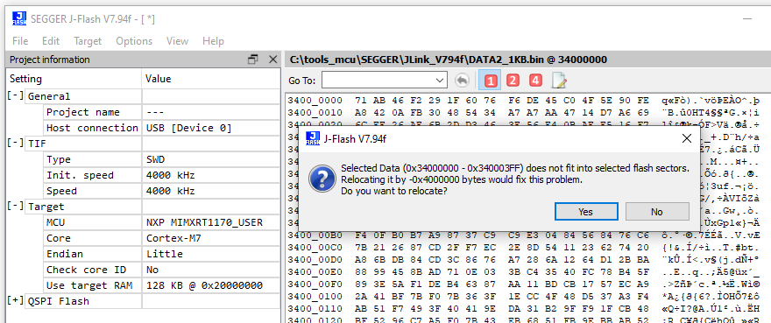Open the Target menu
Screen dimensions: 771x323
click(88, 41)
